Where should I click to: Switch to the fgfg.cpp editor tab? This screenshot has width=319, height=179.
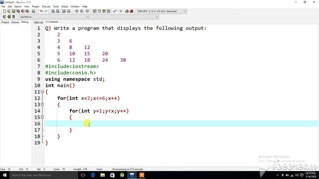[39, 22]
